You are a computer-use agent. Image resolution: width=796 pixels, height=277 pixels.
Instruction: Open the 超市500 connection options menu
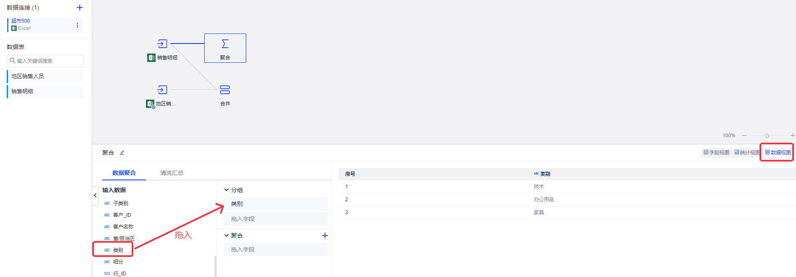[77, 25]
